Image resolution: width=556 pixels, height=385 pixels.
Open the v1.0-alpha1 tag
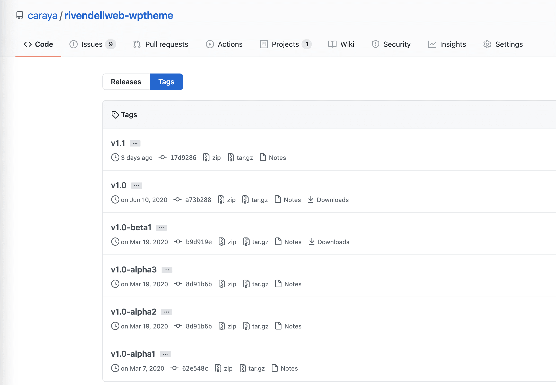tap(133, 354)
